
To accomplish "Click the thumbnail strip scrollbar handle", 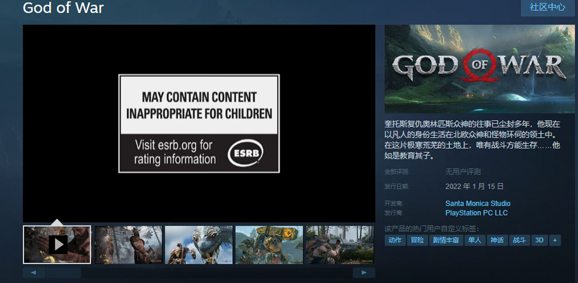I will [63, 273].
